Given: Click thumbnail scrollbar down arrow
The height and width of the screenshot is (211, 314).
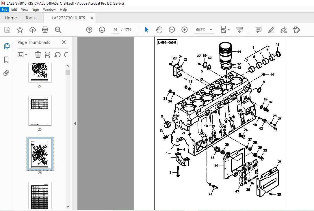Looking at the screenshot, I should (x=68, y=207).
